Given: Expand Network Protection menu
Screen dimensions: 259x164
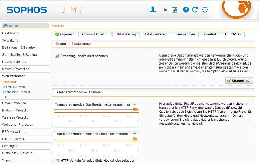Looking at the screenshot, I should coord(25,69).
